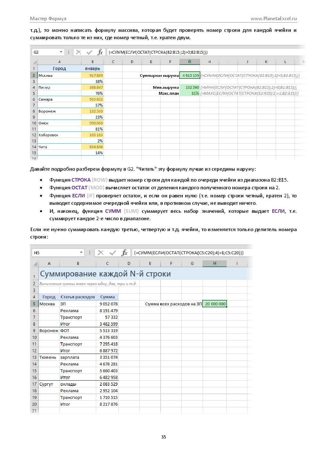
Task: Click the amount cell 8 217 876
Action: (x=107, y=404)
